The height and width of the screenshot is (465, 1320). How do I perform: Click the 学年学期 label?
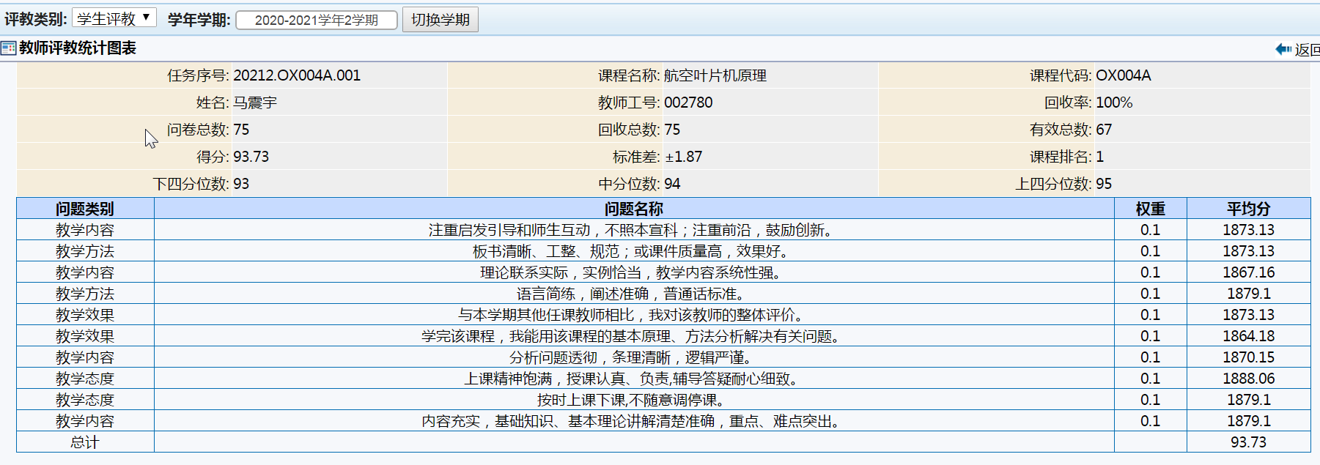pyautogui.click(x=199, y=20)
